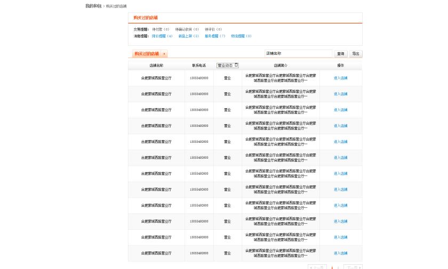This screenshot has height=269, width=448.
Task: Click store description text in sixth table row
Action: 281,158
